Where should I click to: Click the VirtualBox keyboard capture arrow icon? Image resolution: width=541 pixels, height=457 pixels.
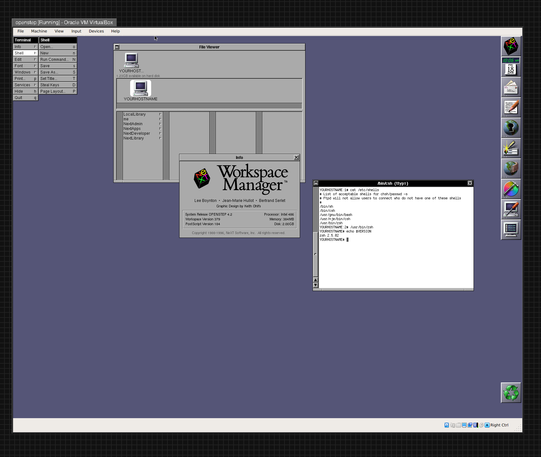(x=487, y=425)
